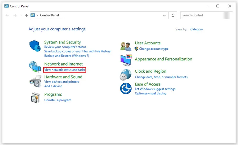Open Network and Internet category
The width and height of the screenshot is (238, 145).
tap(63, 64)
